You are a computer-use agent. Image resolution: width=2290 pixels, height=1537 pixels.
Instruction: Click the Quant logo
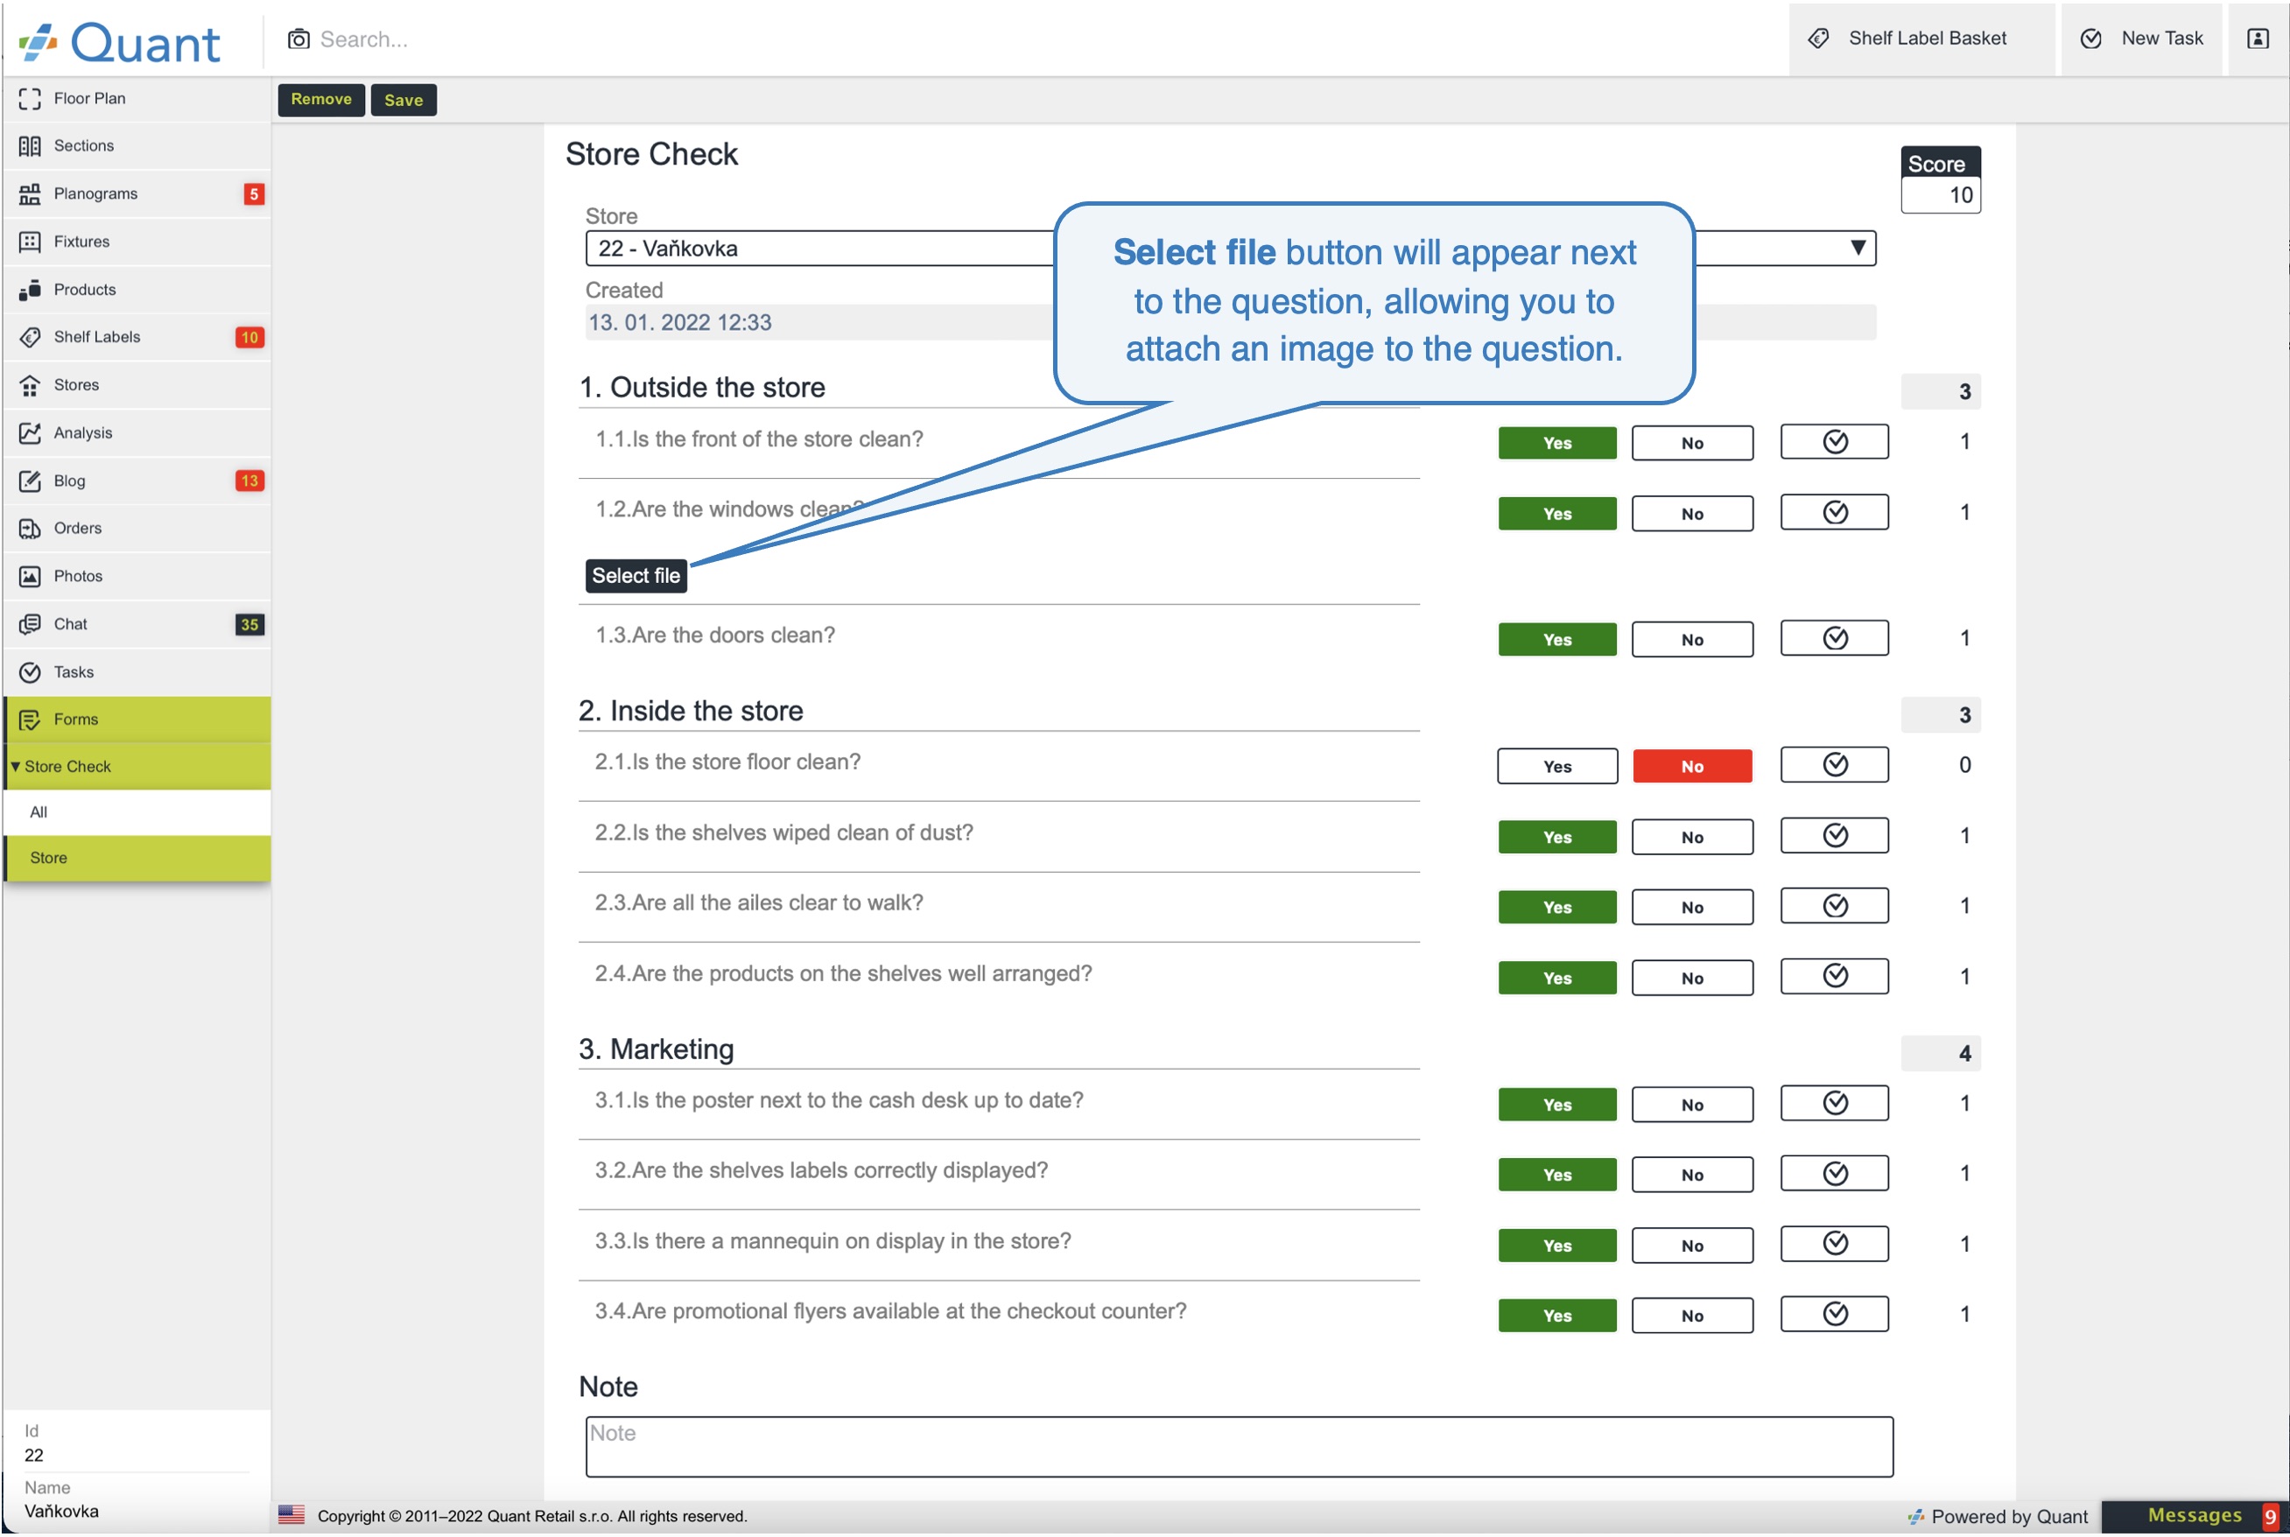point(120,42)
